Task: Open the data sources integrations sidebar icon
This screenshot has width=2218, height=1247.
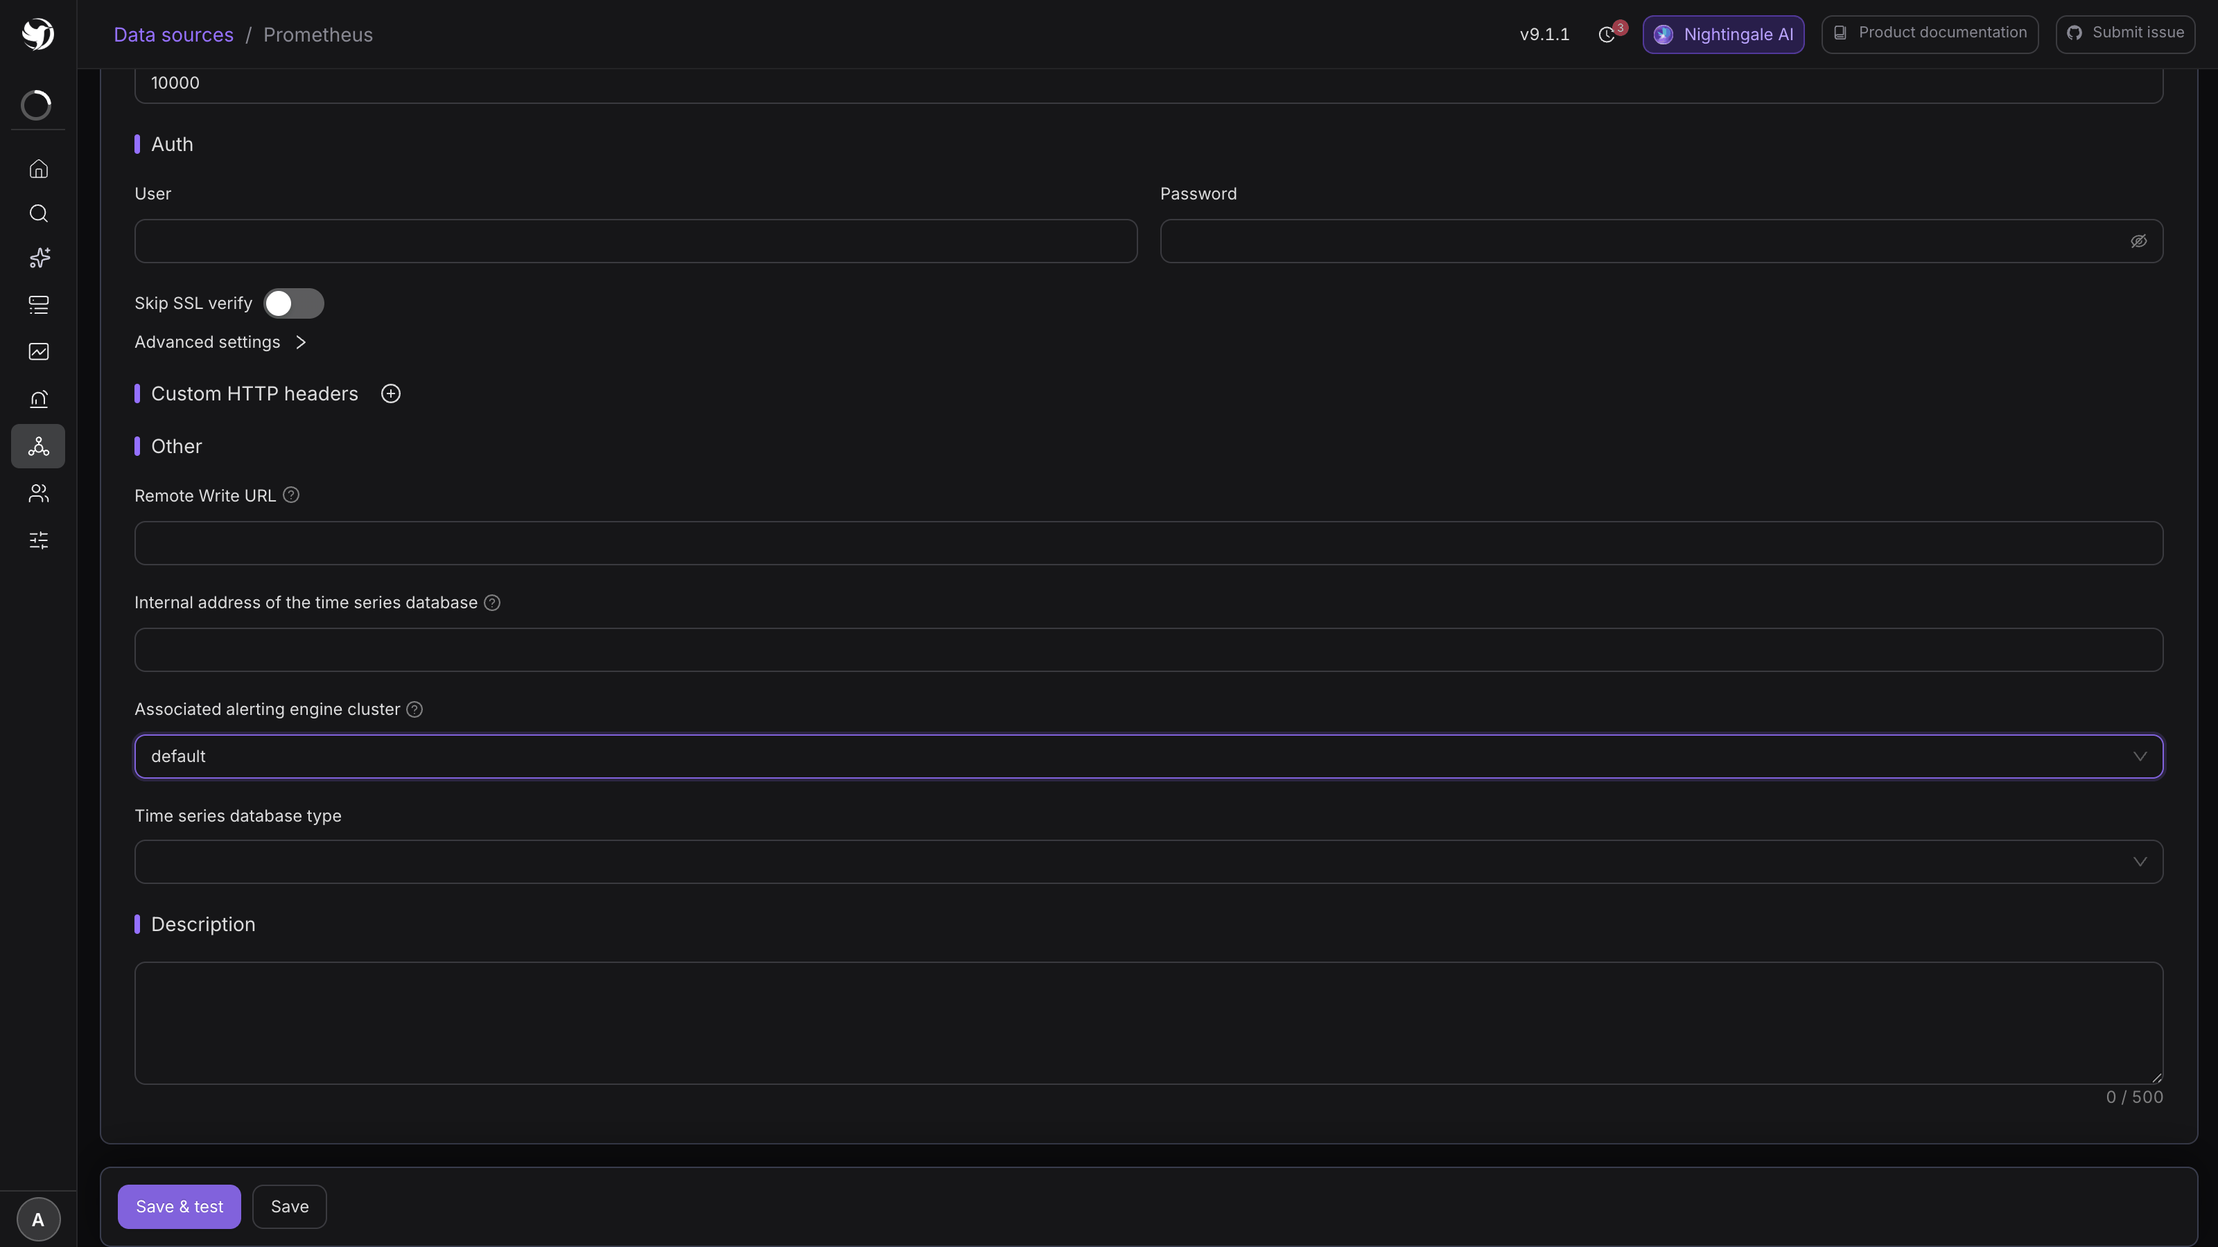Action: click(38, 445)
